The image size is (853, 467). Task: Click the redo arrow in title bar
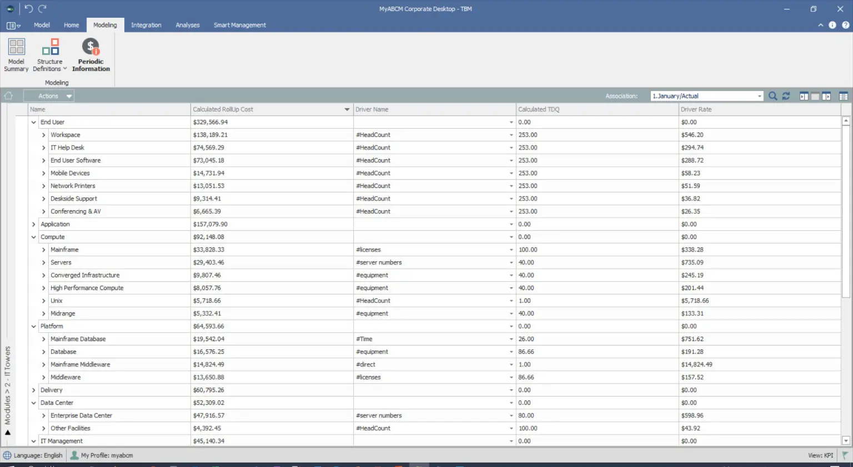tap(42, 8)
